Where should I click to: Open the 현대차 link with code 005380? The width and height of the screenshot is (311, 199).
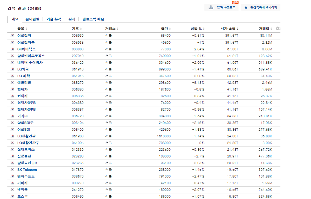pos(23,89)
